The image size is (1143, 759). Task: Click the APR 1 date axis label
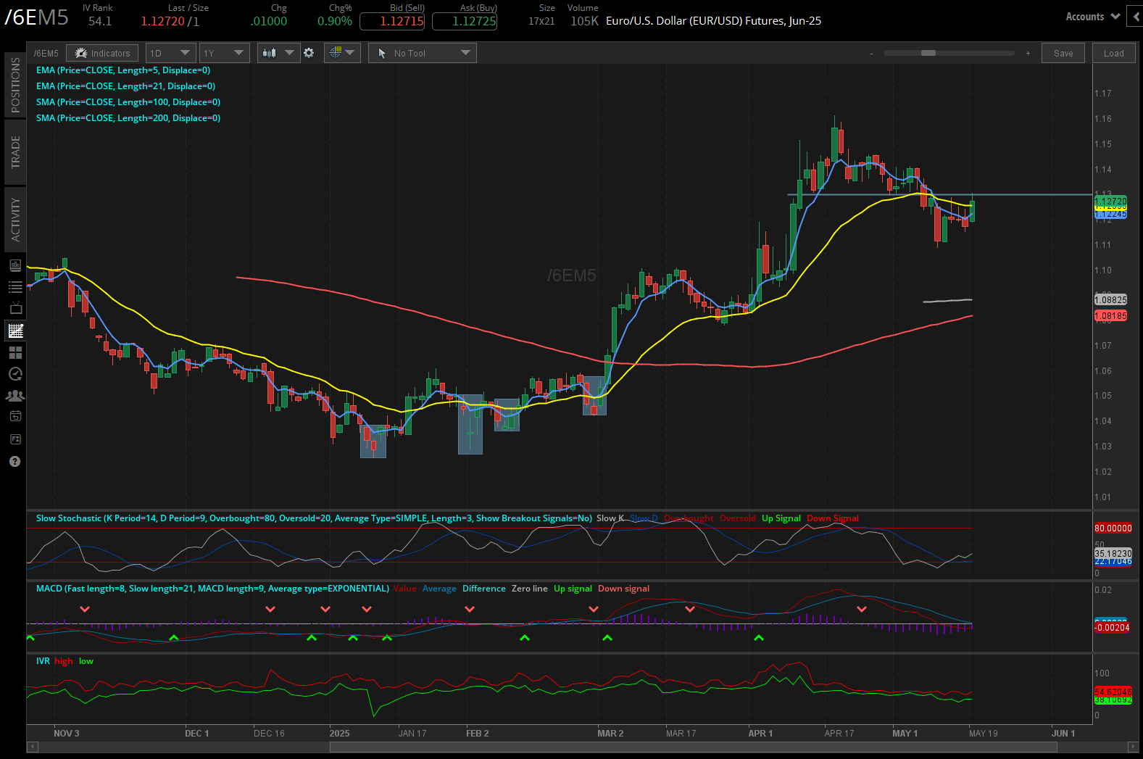pos(760,733)
